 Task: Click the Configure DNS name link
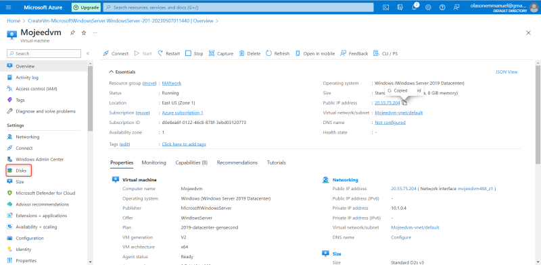point(401,237)
